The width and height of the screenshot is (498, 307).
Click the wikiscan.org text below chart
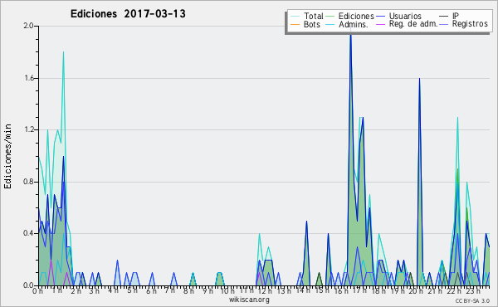coord(249,300)
